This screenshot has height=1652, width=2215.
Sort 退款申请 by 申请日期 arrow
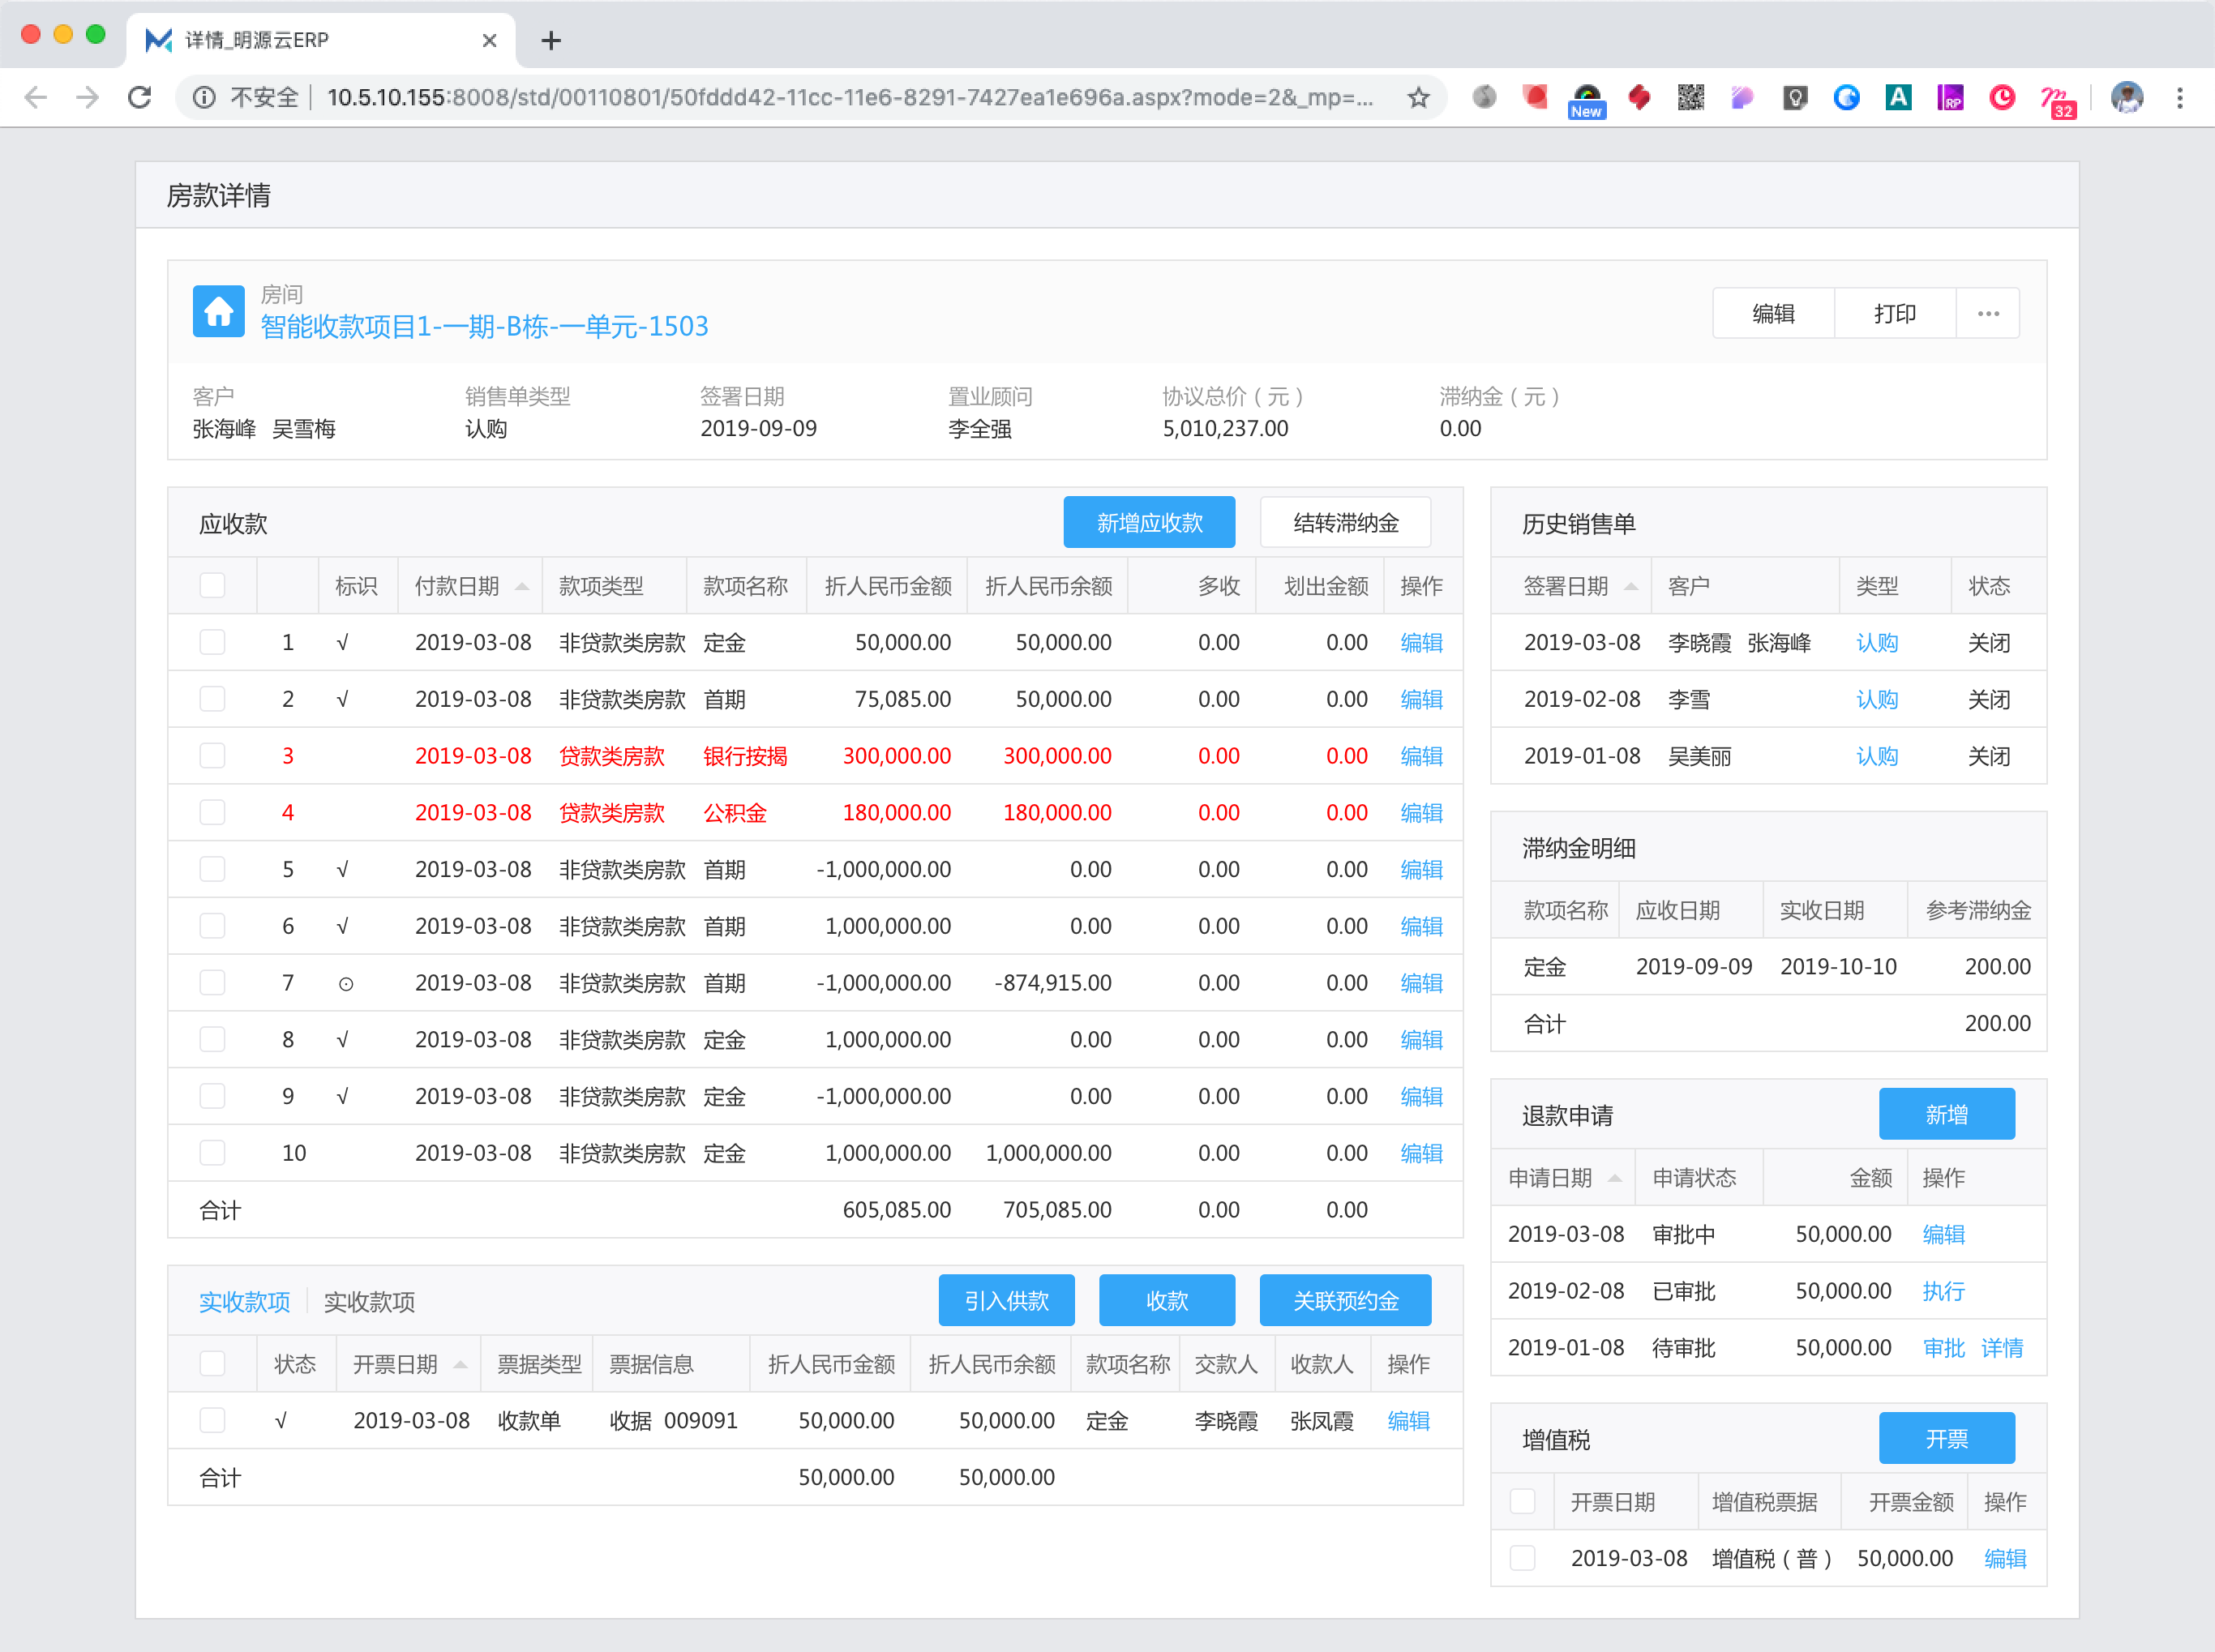click(1615, 1178)
